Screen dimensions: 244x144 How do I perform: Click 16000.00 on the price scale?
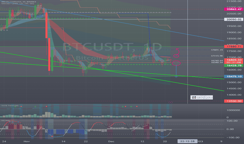tap(234, 70)
